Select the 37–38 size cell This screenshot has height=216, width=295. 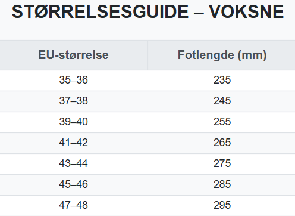coord(74,101)
